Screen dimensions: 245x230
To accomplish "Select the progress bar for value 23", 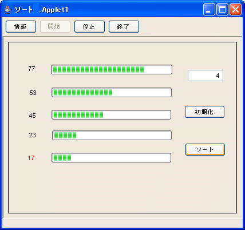I will [112, 136].
